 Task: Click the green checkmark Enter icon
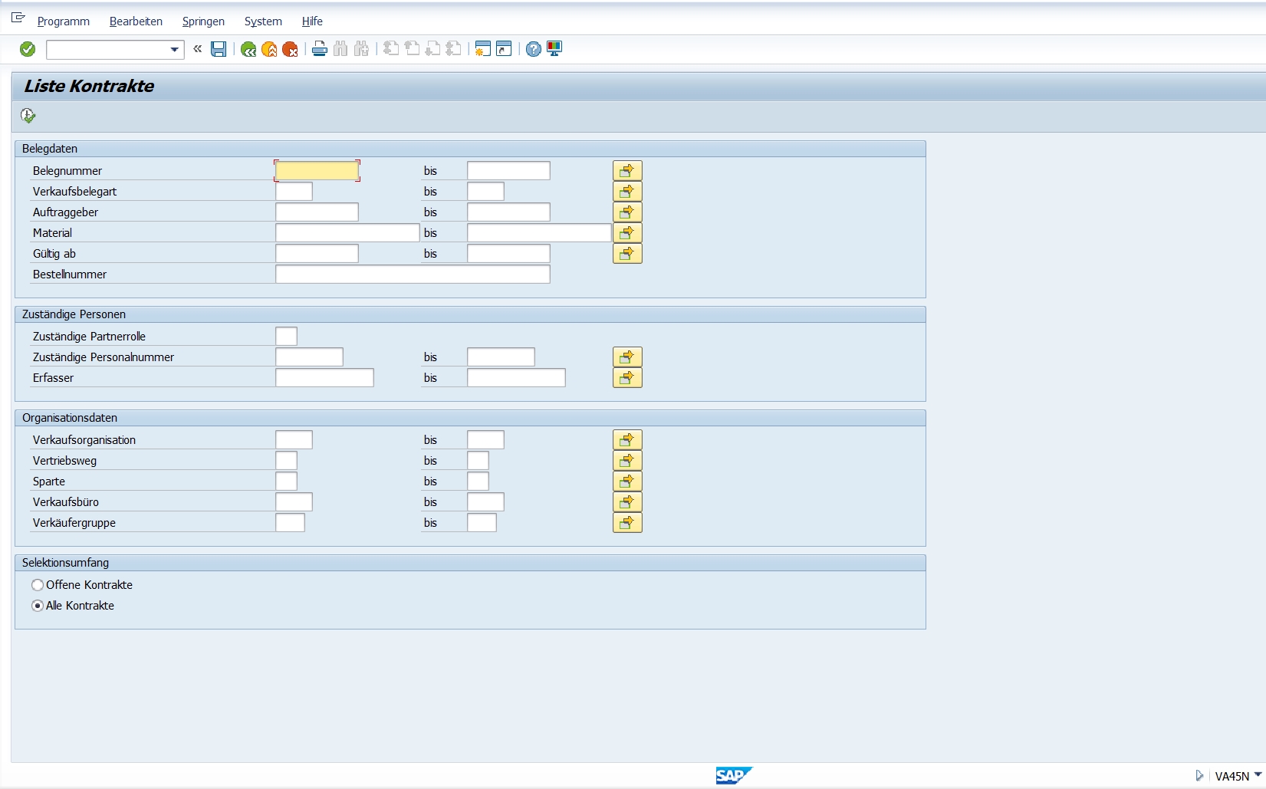click(x=28, y=49)
